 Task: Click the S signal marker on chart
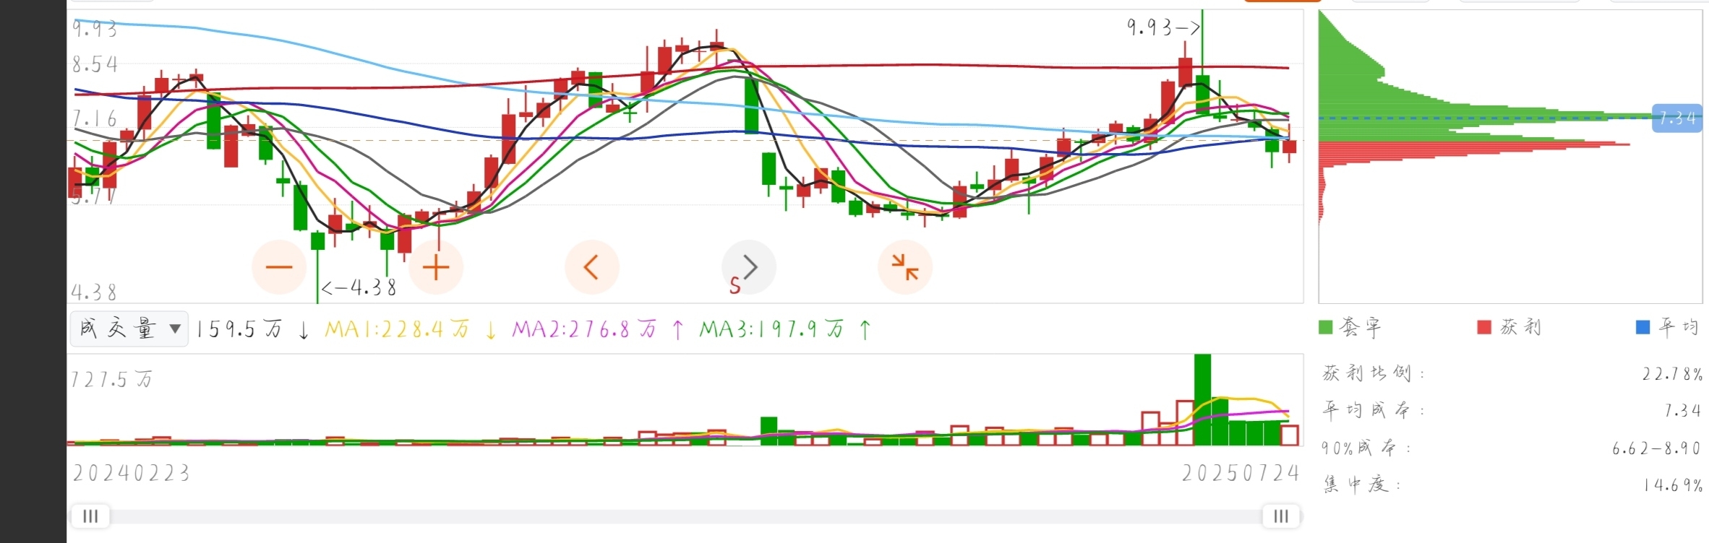click(x=734, y=286)
